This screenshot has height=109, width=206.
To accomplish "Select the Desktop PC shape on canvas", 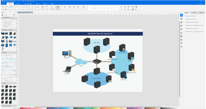I will (67, 53).
